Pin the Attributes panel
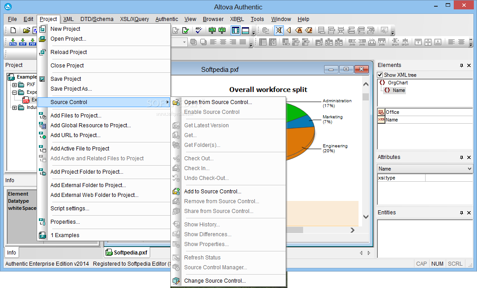Image resolution: width=477 pixels, height=288 pixels. [x=461, y=157]
